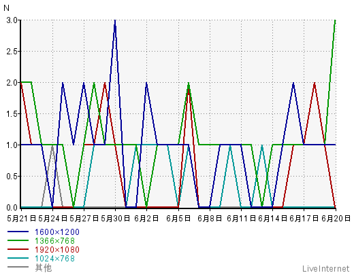354x275 pixels.
Task: Click the blue 1600×1200 color line swatch
Action: [x=18, y=232]
